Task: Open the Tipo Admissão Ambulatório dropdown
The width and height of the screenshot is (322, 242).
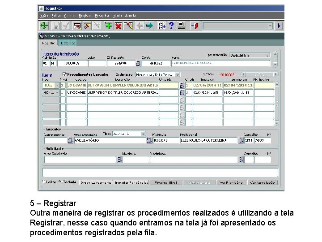Action: click(250, 56)
